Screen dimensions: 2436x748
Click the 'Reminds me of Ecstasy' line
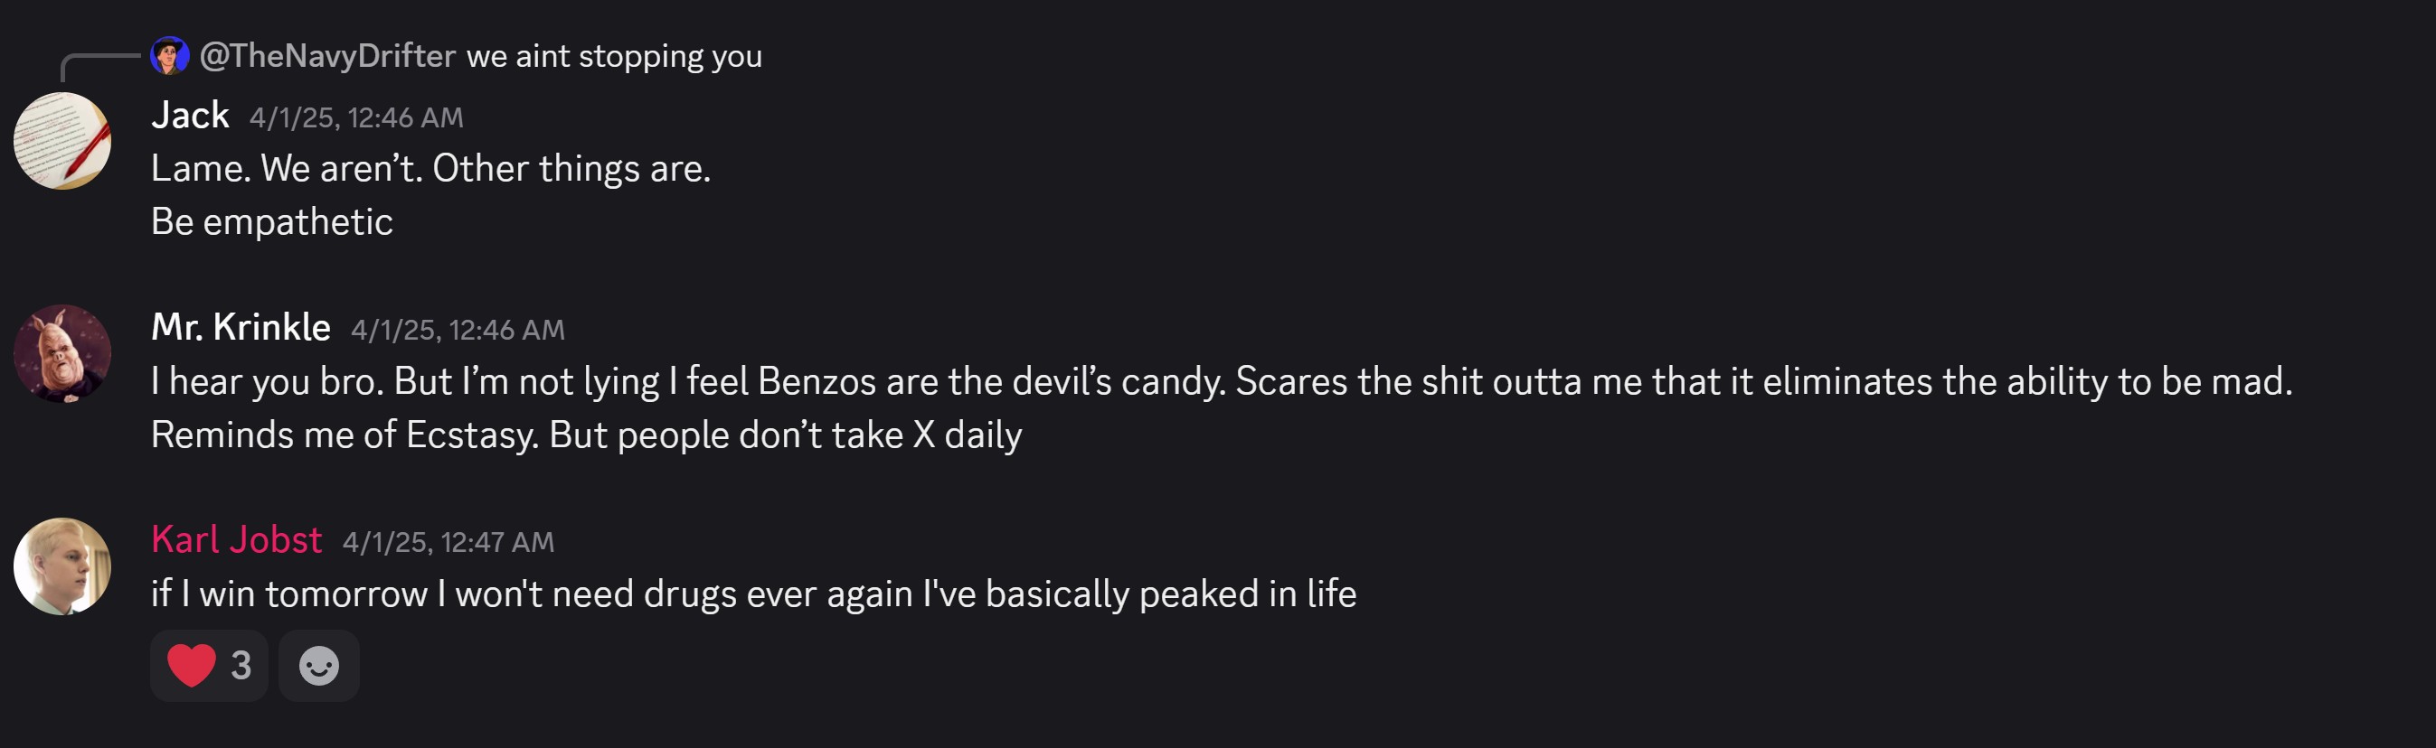586,435
